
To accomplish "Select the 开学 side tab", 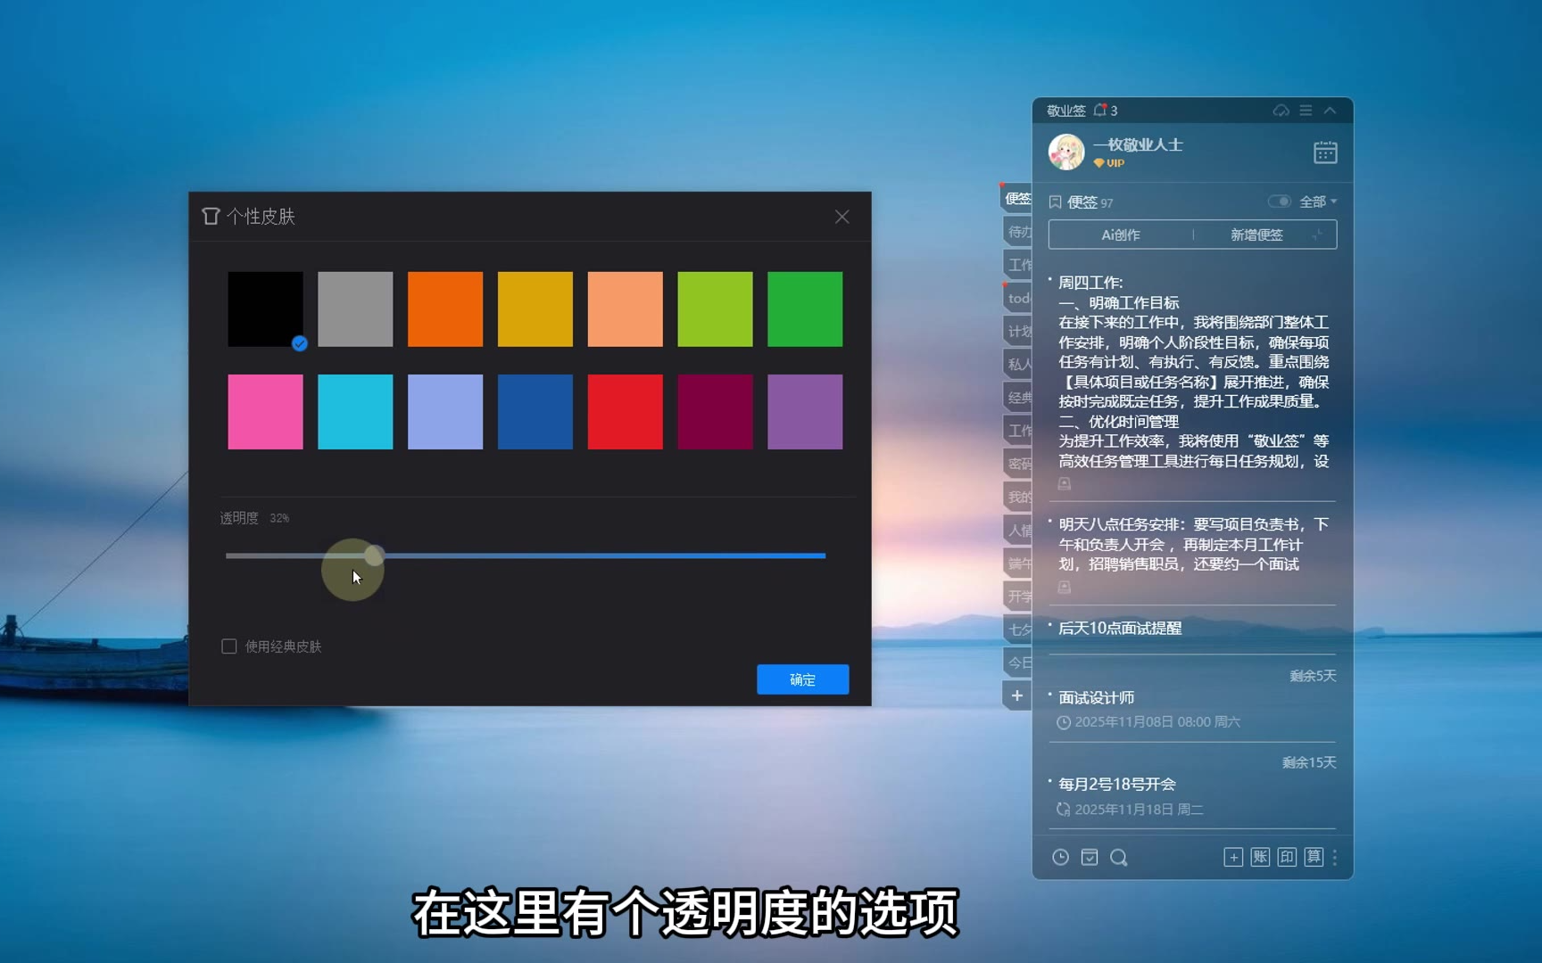I will click(x=1018, y=596).
